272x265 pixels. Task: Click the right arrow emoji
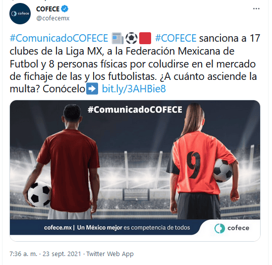(92, 89)
